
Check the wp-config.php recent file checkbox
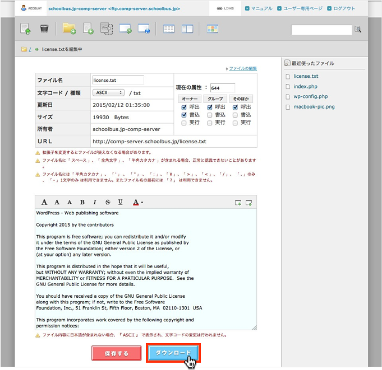[x=288, y=97]
